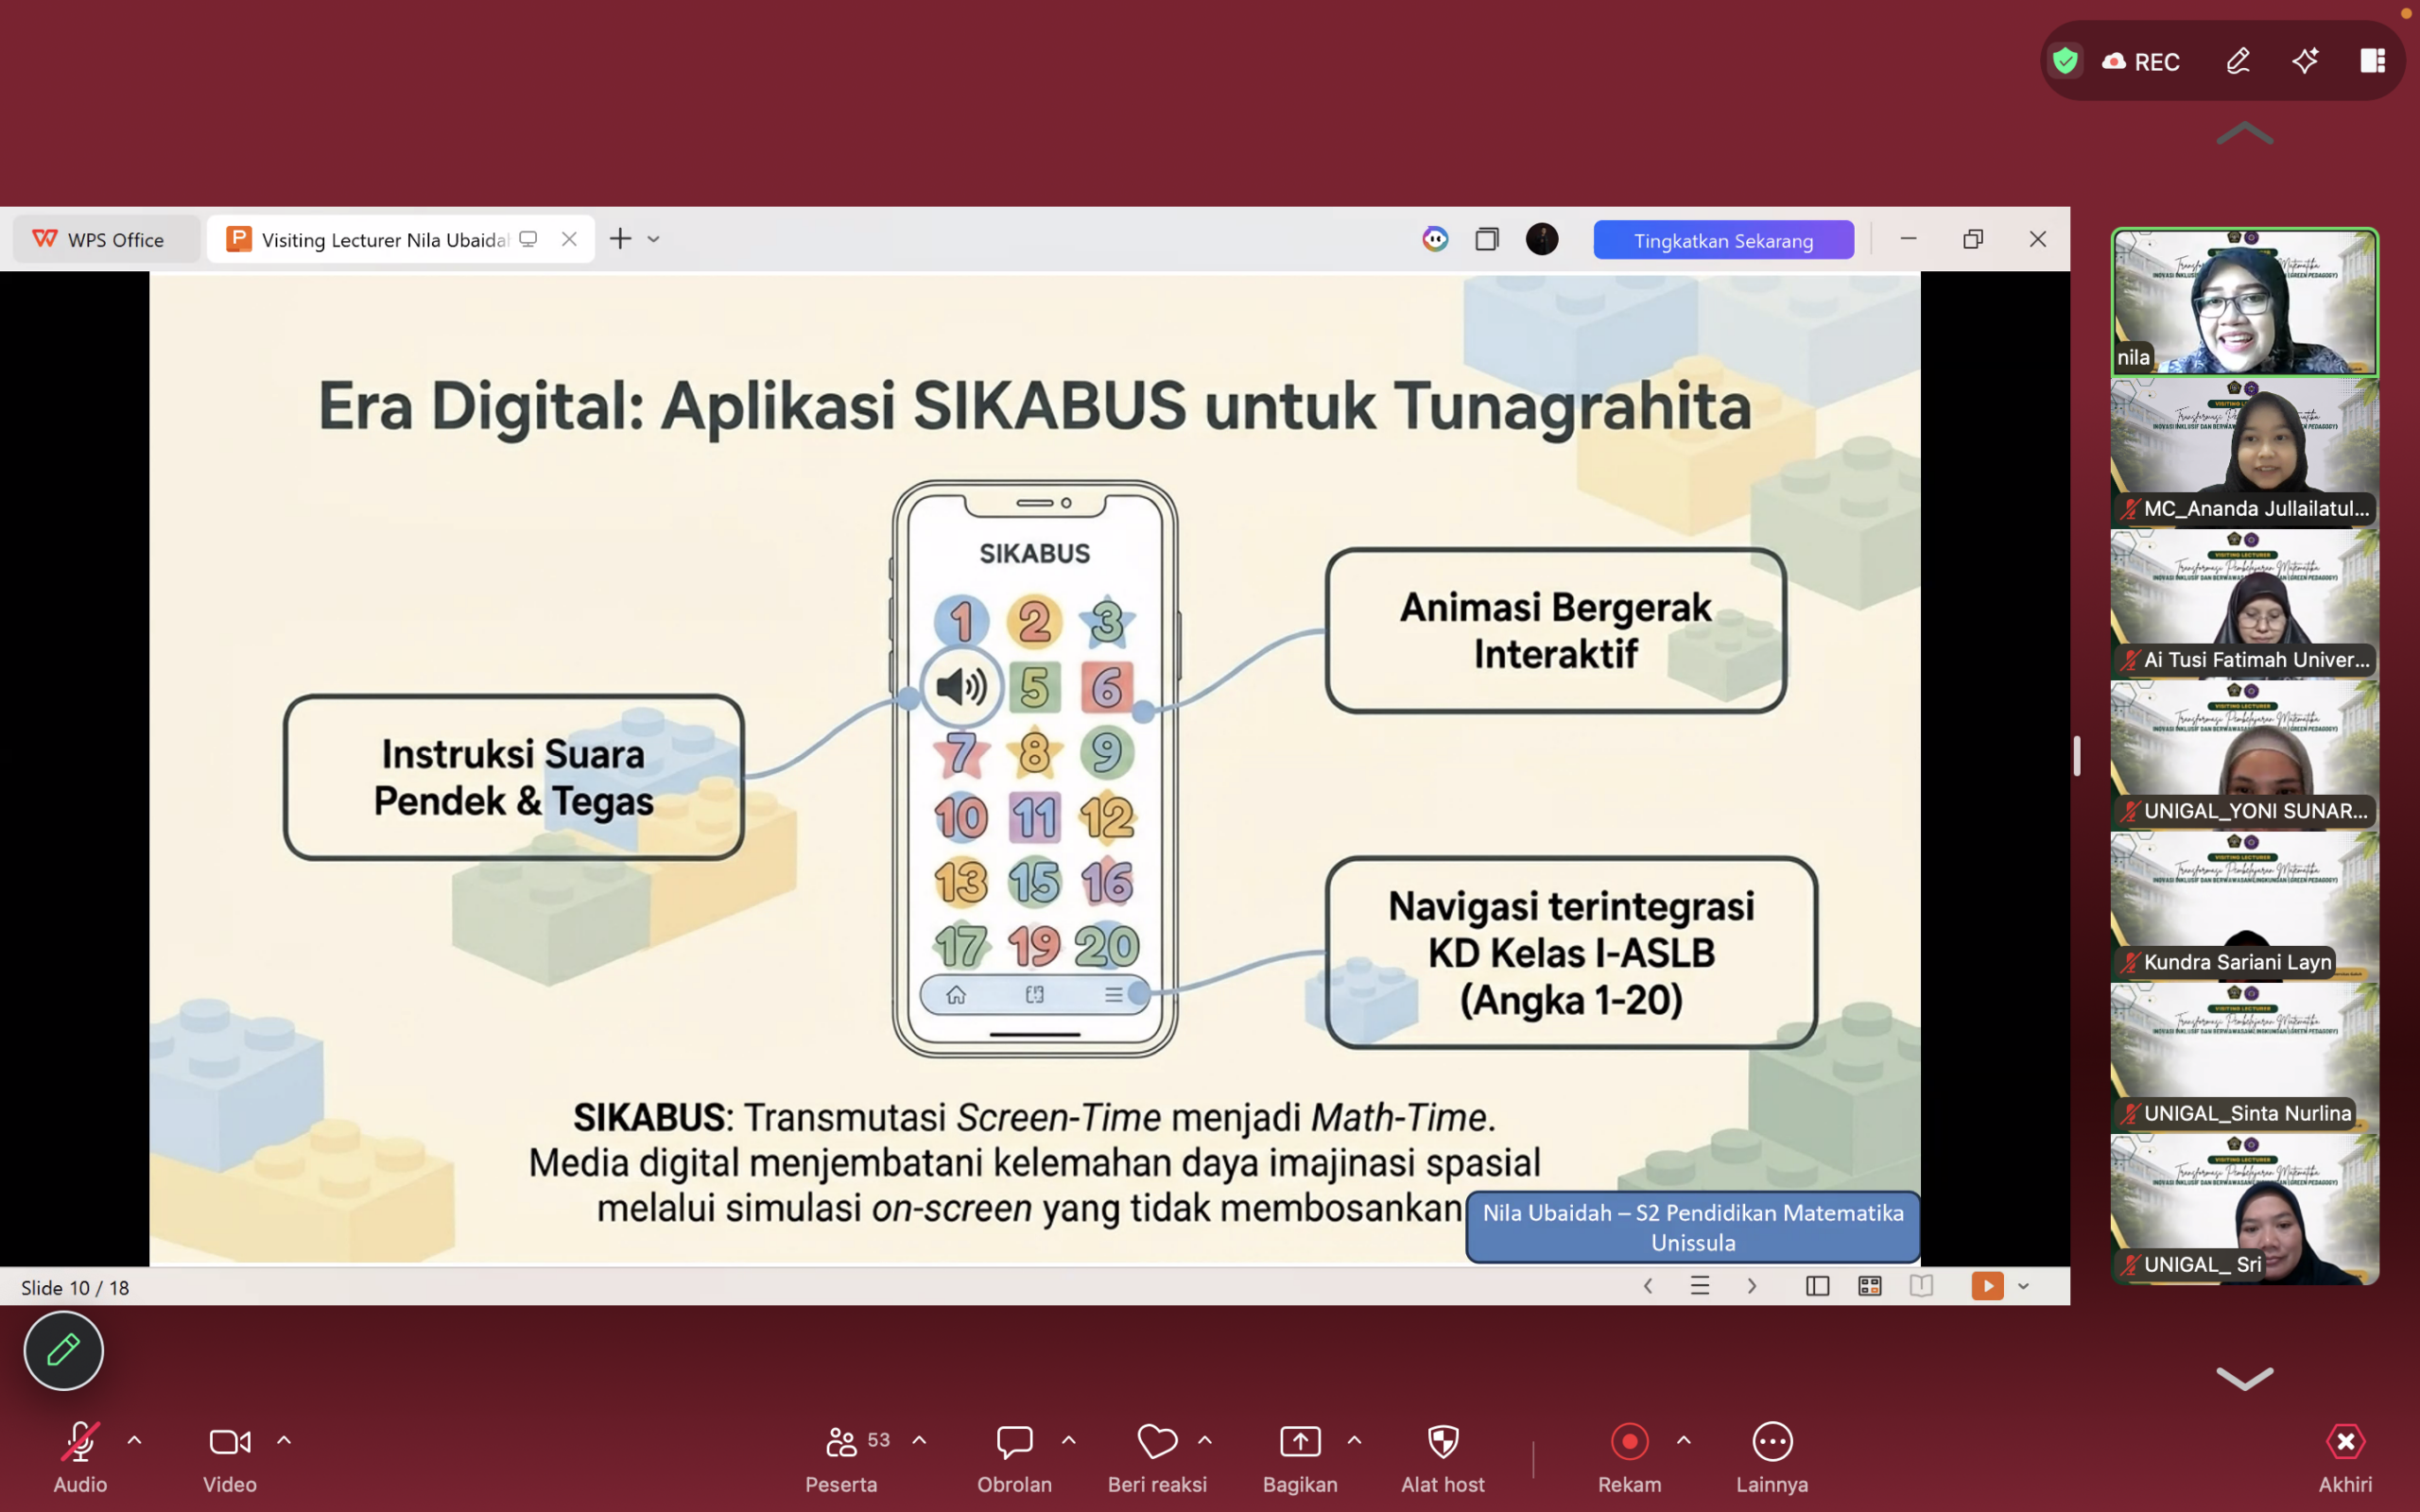This screenshot has width=2420, height=1512.
Task: Select Kundra Sariani Layn thumbnail
Action: [2245, 906]
